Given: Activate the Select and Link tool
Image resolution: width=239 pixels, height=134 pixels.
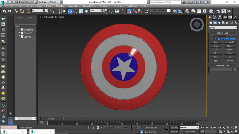Looking at the screenshot, I should (16, 11).
